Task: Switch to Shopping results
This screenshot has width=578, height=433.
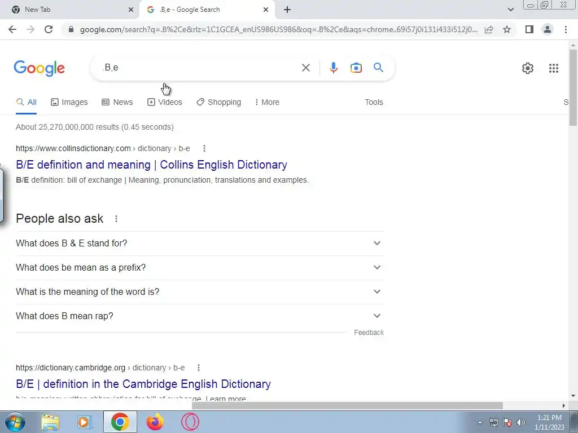Action: coord(219,103)
